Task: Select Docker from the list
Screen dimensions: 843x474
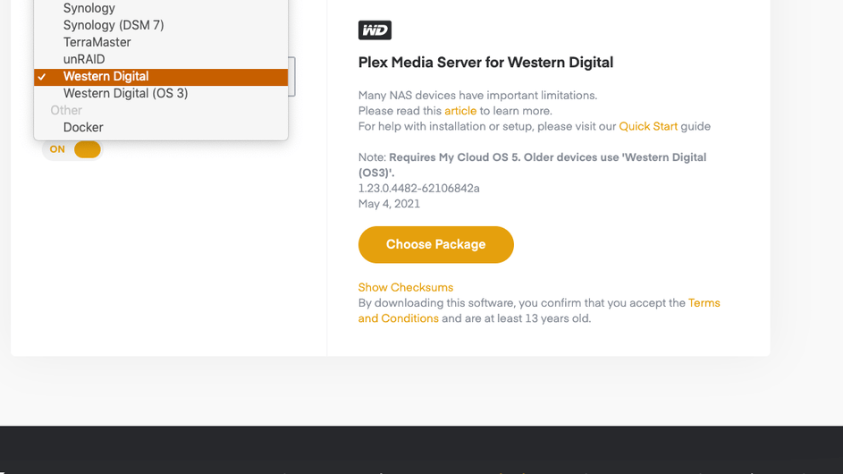Action: click(83, 127)
